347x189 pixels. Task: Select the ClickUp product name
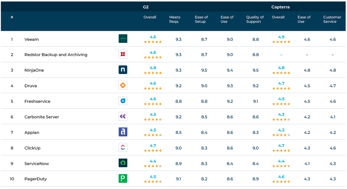(x=32, y=148)
